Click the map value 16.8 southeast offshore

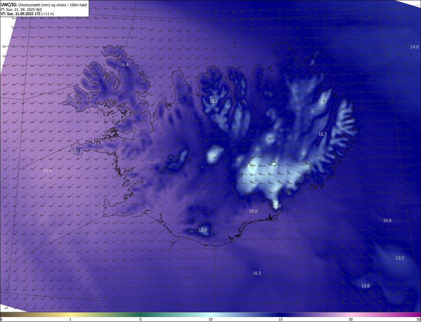click(x=387, y=221)
